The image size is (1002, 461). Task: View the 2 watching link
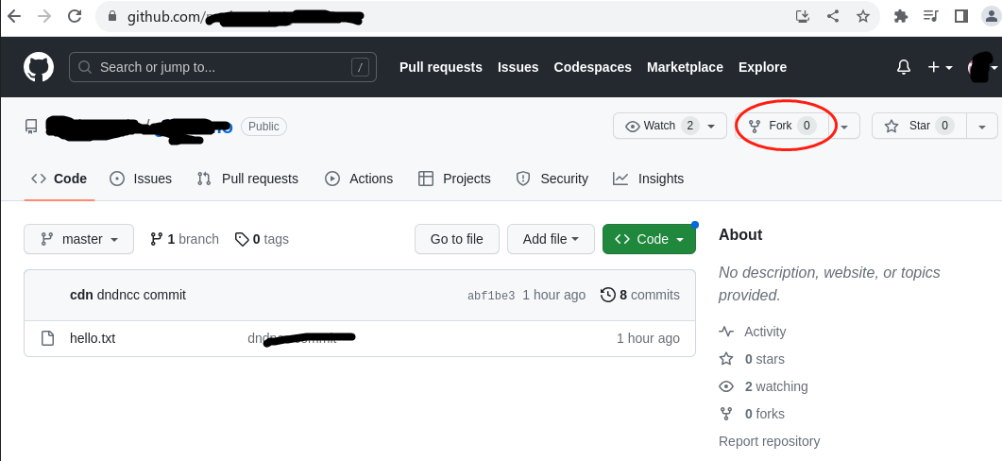(x=764, y=386)
